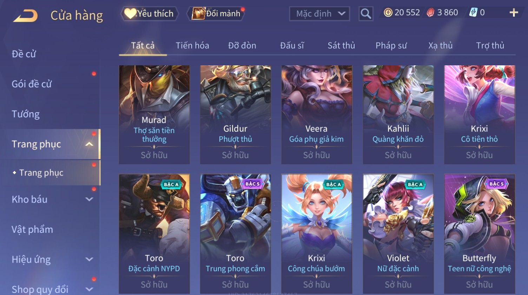
Task: Select Violet Nữ đặc cảnh skin card
Action: pyautogui.click(x=398, y=234)
